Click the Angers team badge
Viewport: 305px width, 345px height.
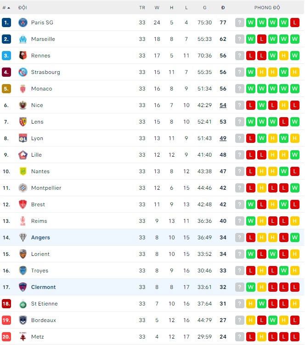[23, 238]
